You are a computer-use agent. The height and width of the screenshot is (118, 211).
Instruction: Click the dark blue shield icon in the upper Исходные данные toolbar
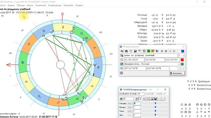157,51
